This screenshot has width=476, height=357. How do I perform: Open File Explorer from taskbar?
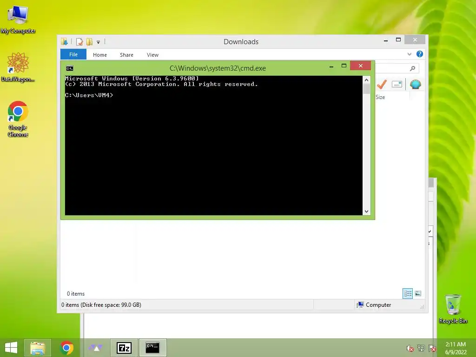(38, 348)
